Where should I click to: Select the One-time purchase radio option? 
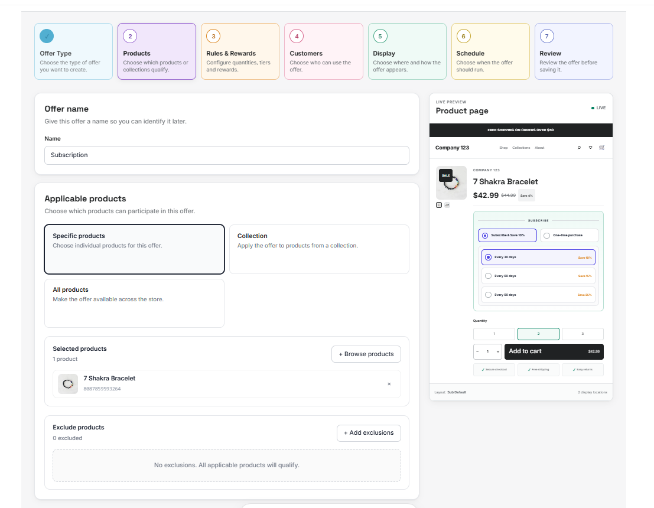click(570, 235)
